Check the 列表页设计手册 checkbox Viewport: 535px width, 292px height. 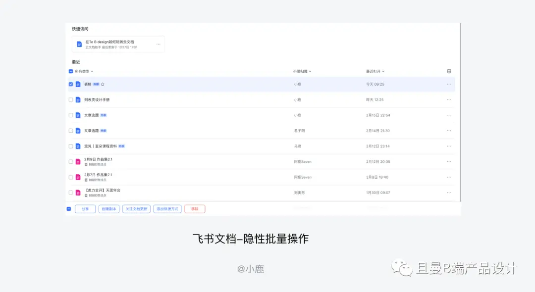(x=71, y=100)
